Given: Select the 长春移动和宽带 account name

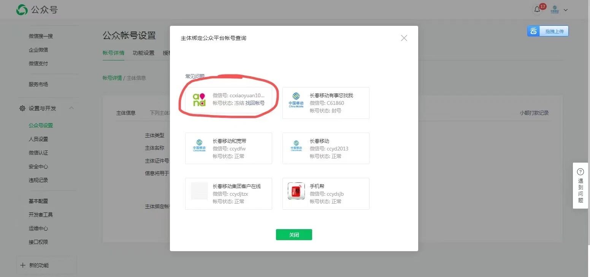Looking at the screenshot, I should (230, 141).
